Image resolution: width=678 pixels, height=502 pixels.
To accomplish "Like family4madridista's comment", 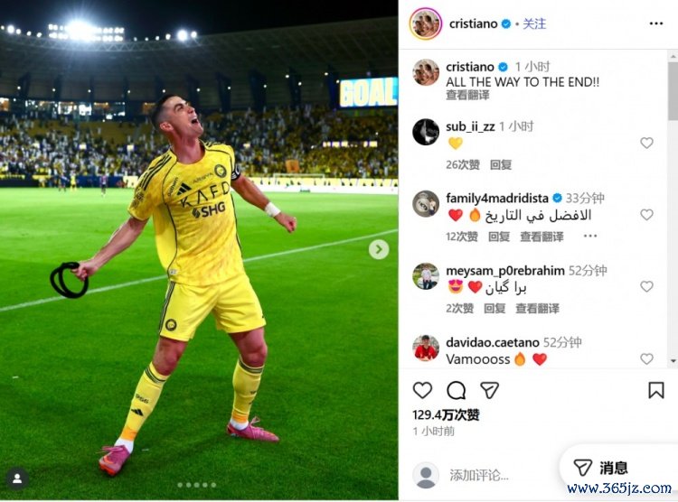I will 646,214.
